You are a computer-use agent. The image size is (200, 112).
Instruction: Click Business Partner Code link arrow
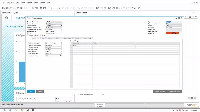coord(45,22)
